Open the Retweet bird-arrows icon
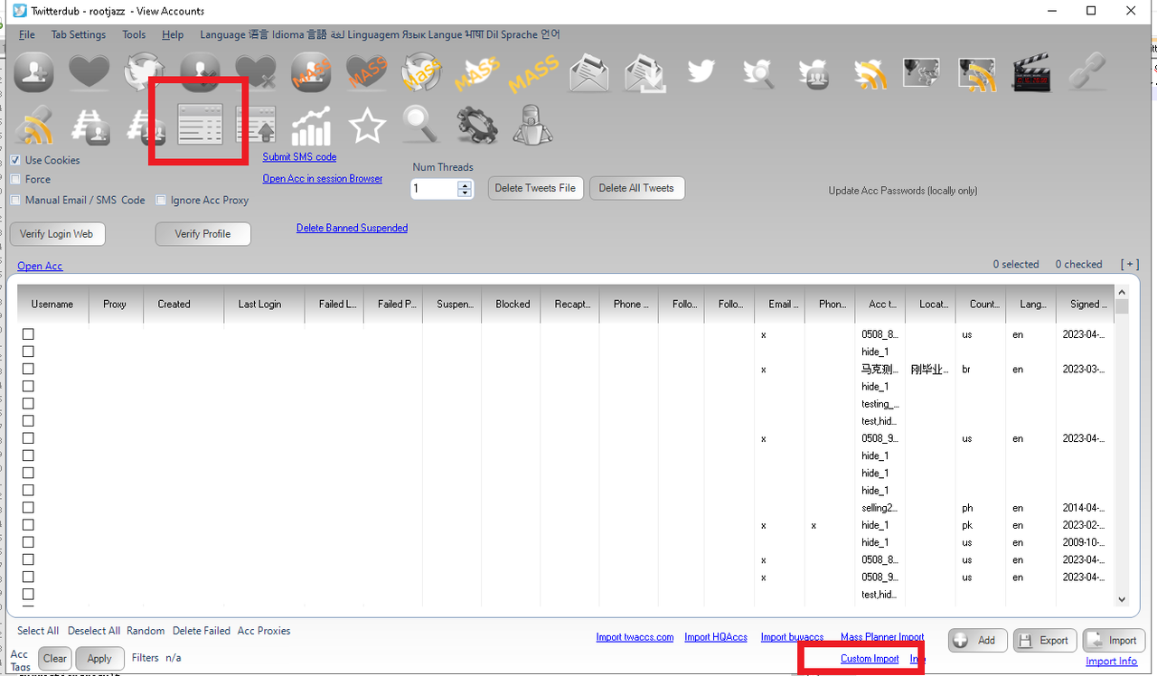 pos(145,72)
